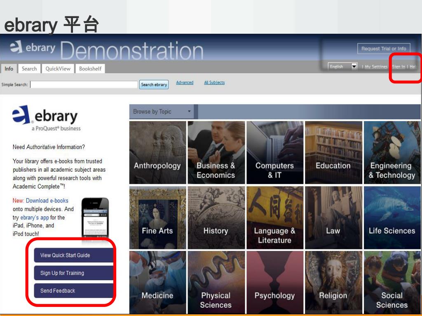
Task: Click the Download e-books link
Action: coord(47,201)
